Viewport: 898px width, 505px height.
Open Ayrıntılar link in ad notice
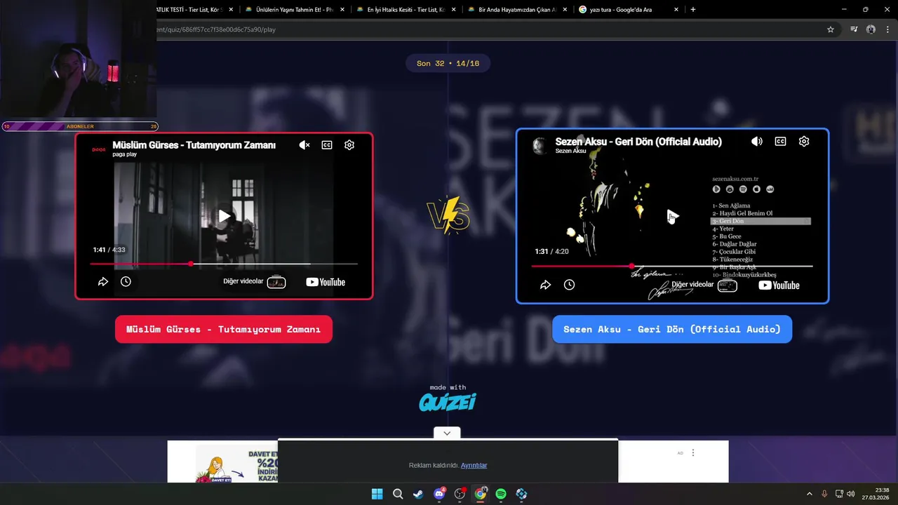pyautogui.click(x=474, y=466)
